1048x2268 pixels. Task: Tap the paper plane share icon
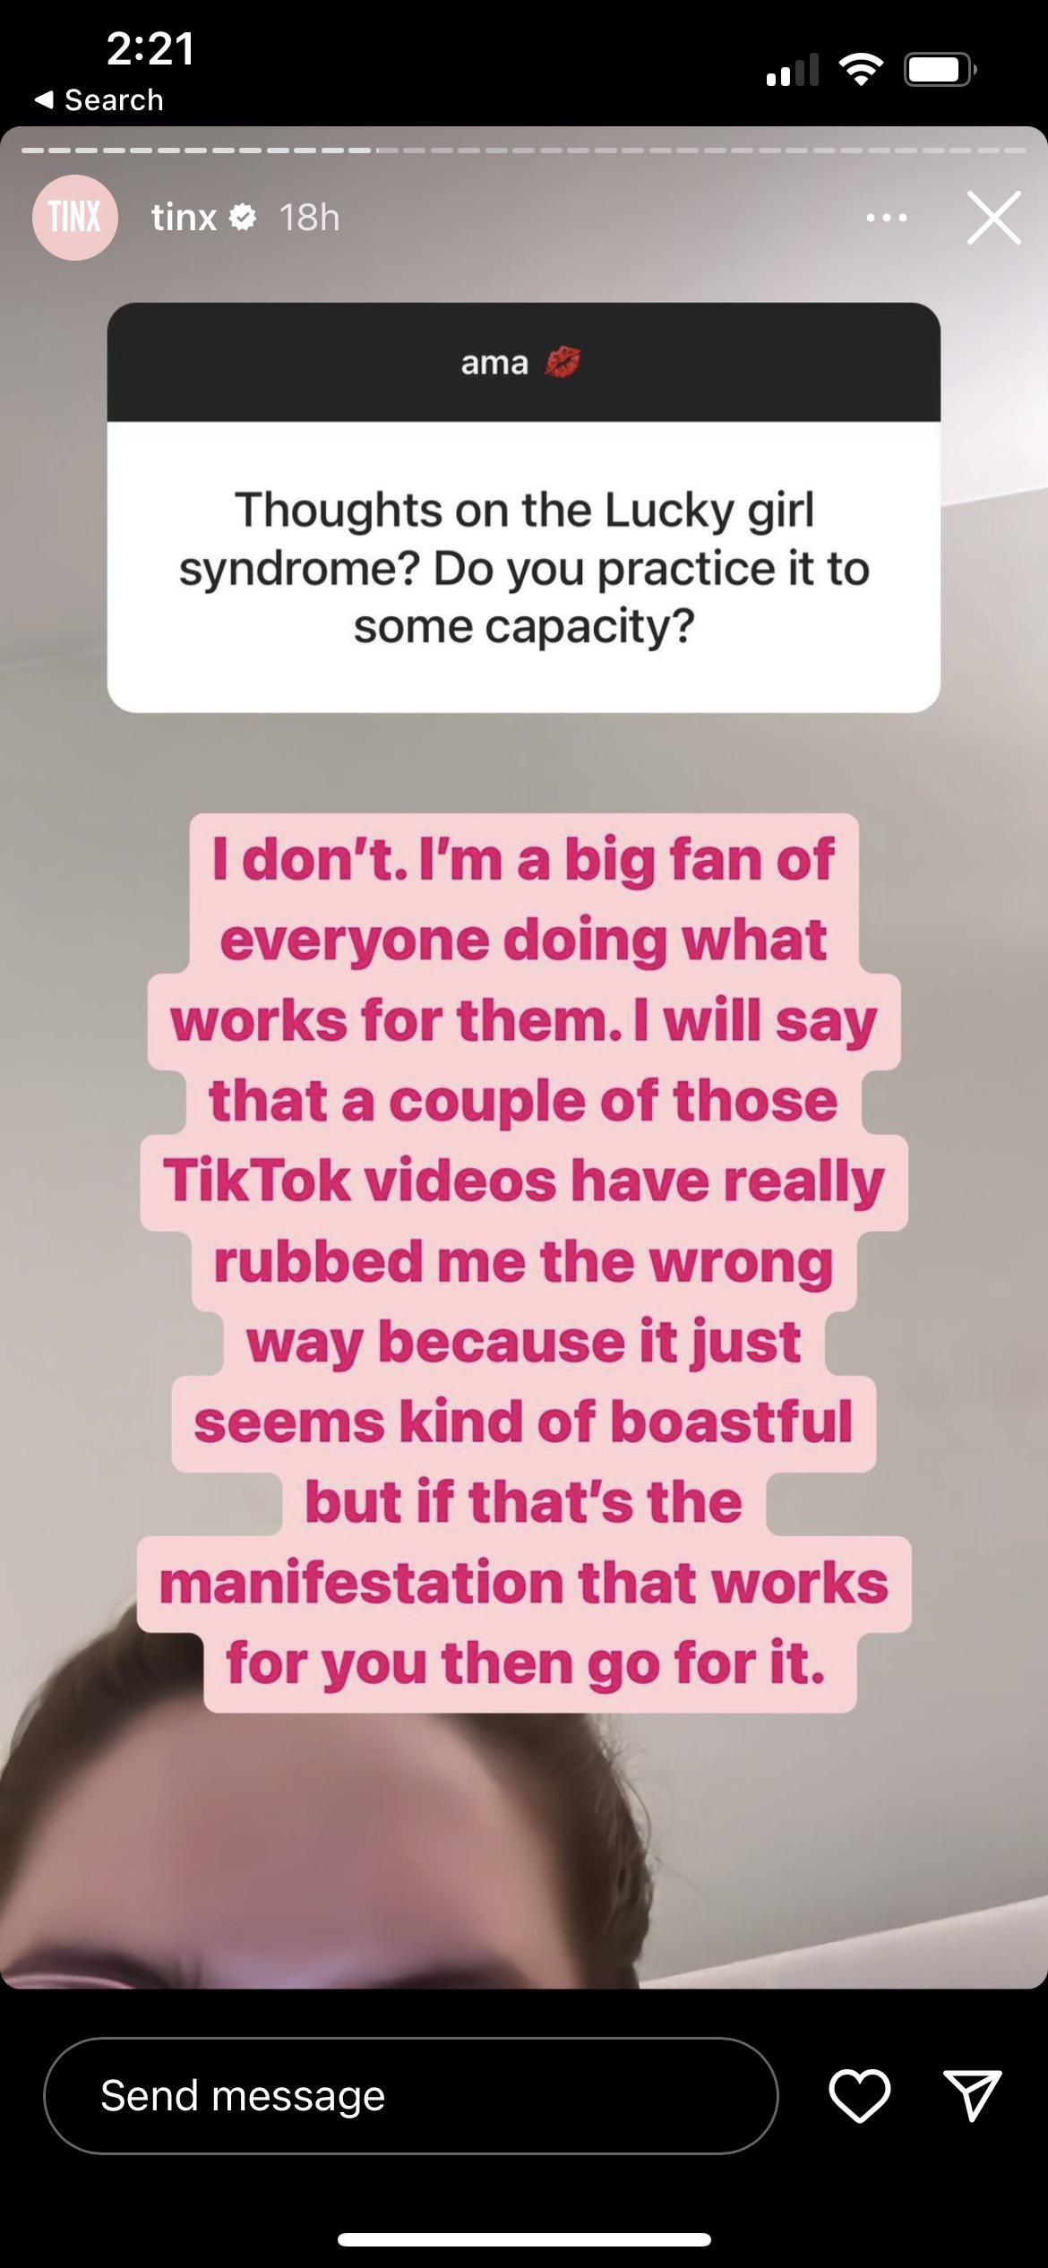[x=972, y=2096]
